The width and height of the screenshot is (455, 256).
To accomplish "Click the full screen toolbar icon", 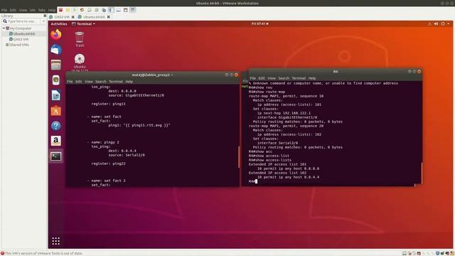I will [119, 10].
